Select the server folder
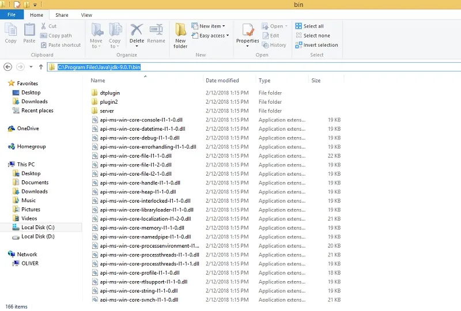This screenshot has width=461, height=311. coord(103,111)
